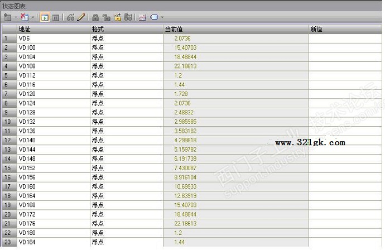Toggle the Pause Chart button
This screenshot has height=250, width=385.
[55, 17]
